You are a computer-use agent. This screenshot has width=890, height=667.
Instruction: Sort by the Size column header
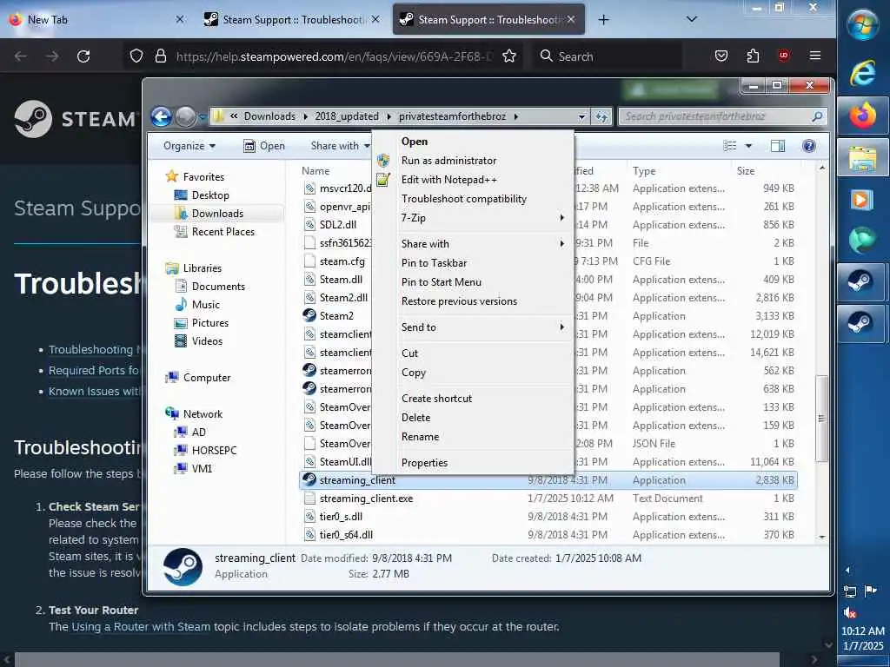pyautogui.click(x=746, y=171)
